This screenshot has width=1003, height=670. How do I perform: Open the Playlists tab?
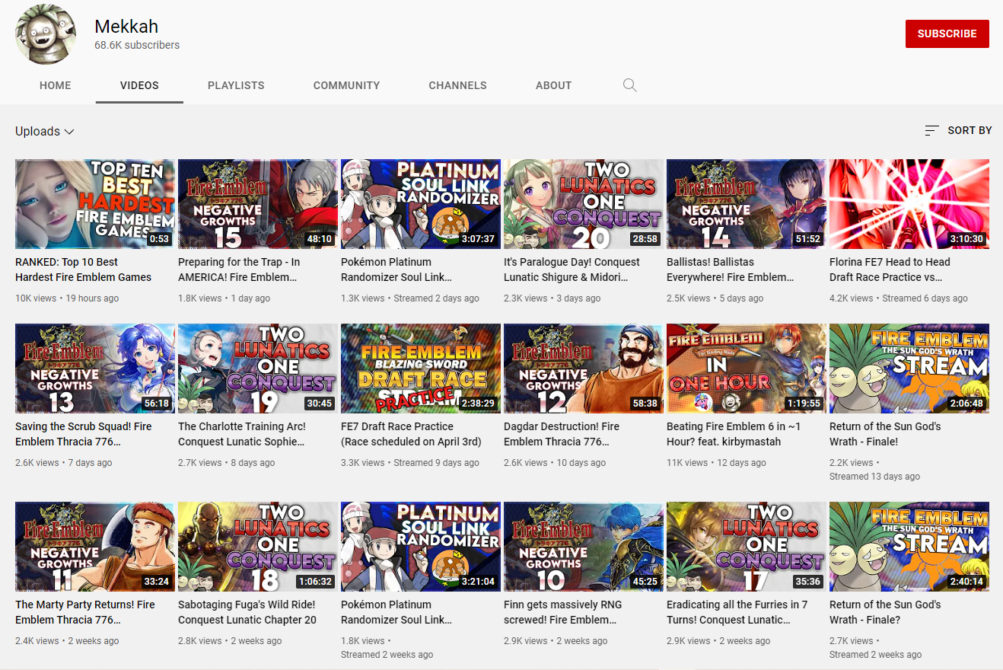tap(236, 85)
